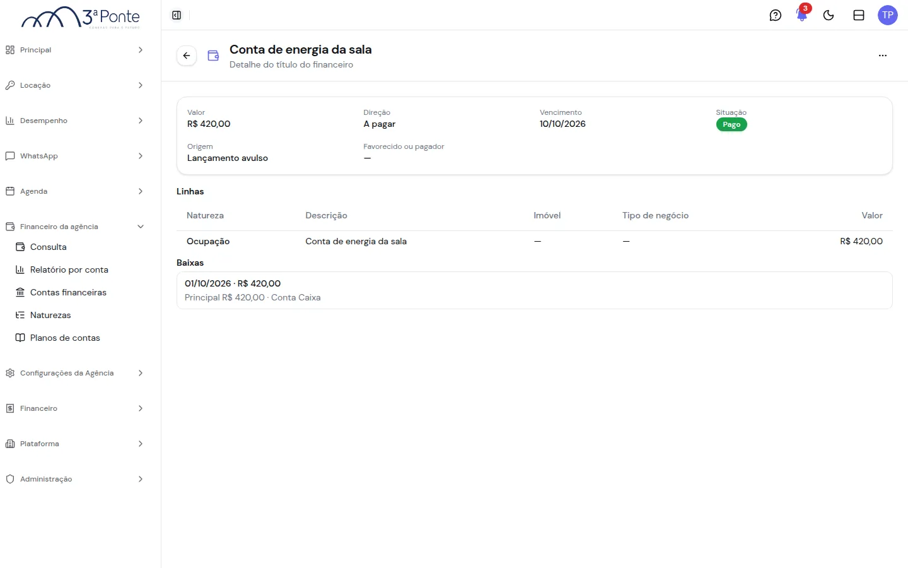Click the Naturezas tree icon
This screenshot has height=568, width=908.
[x=20, y=315]
